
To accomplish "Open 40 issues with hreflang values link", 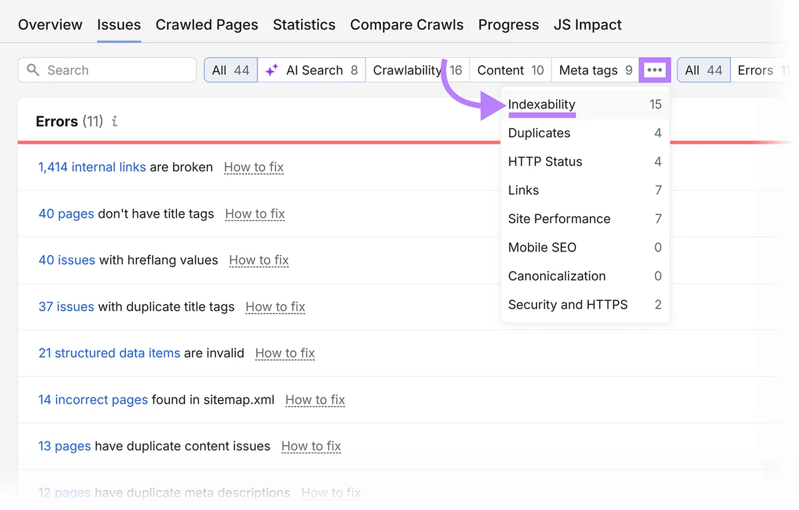I will (67, 260).
